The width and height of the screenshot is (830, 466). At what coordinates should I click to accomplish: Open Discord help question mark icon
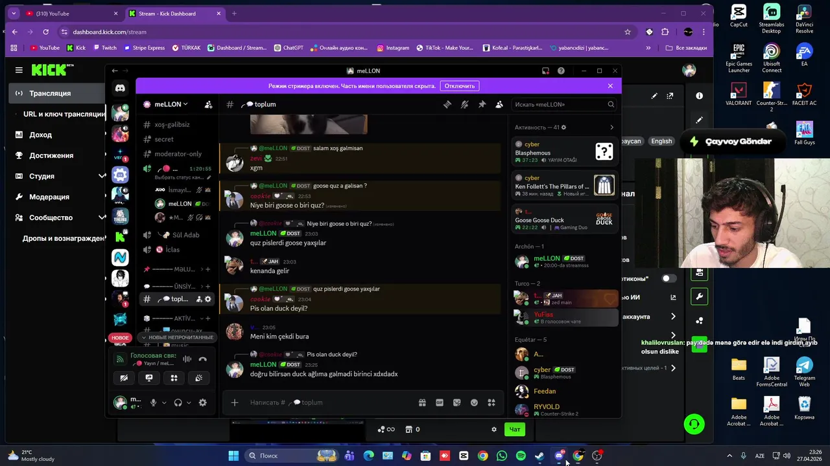point(561,71)
